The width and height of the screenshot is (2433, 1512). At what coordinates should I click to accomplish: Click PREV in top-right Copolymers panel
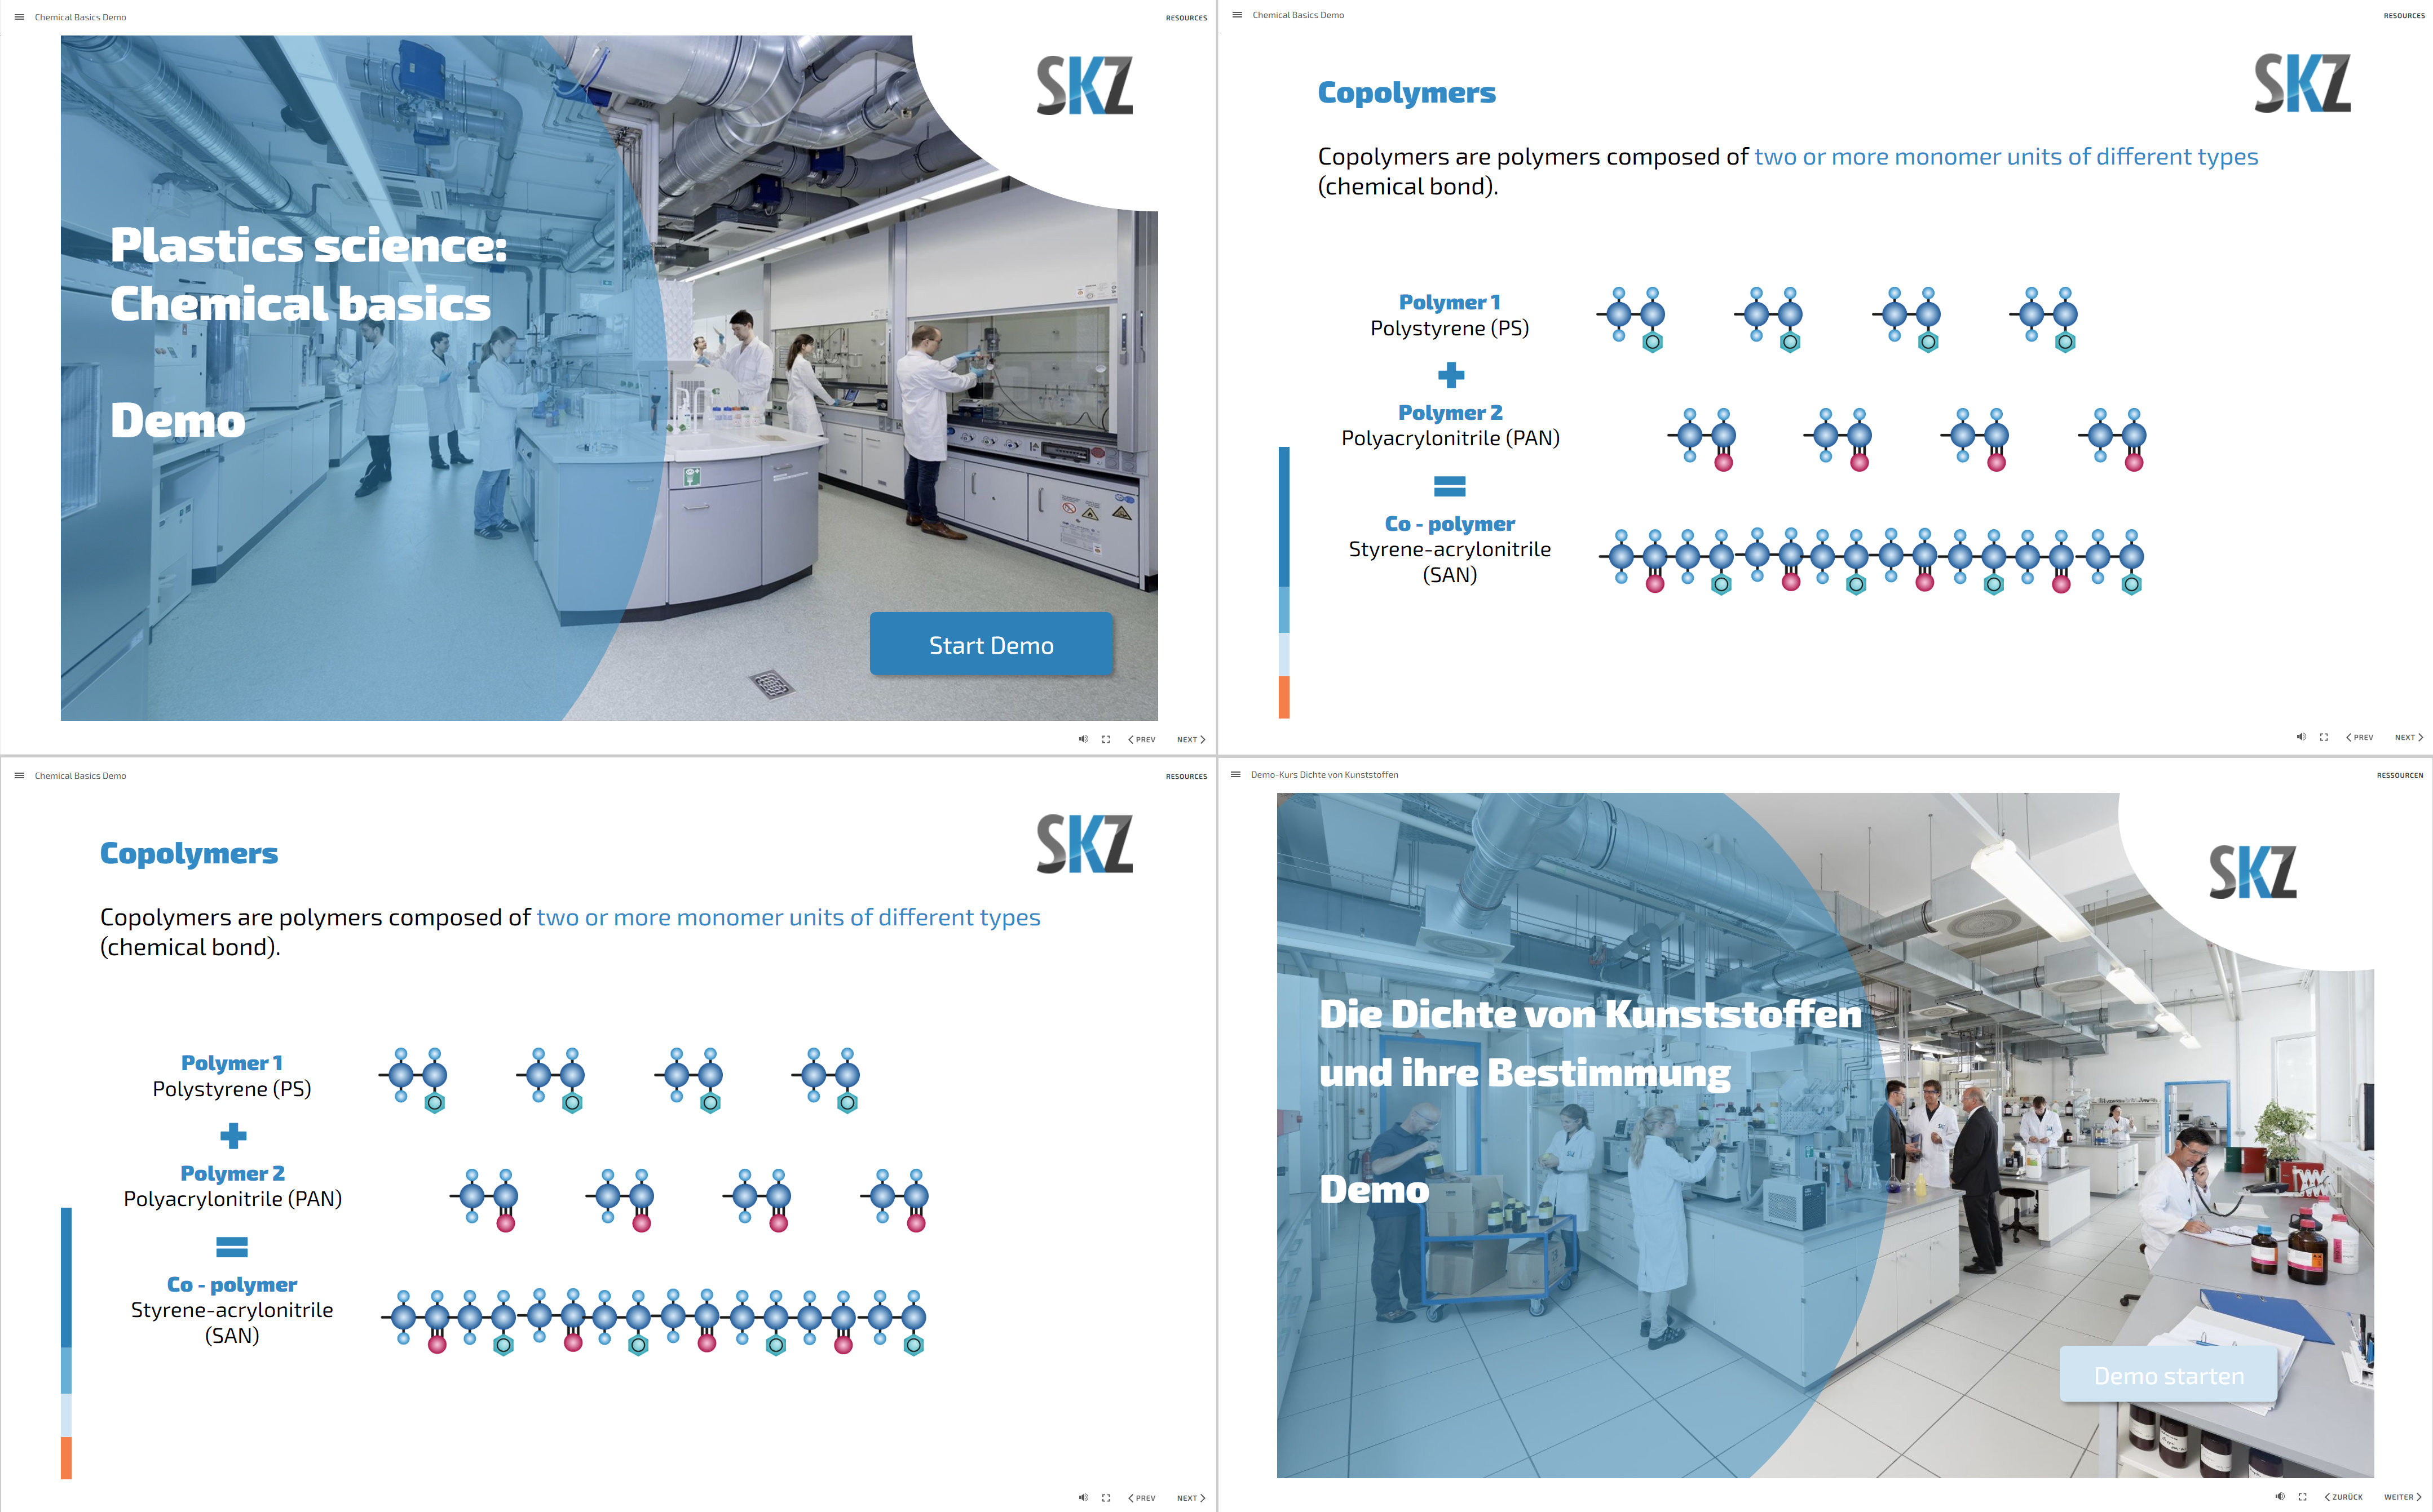click(x=2359, y=737)
